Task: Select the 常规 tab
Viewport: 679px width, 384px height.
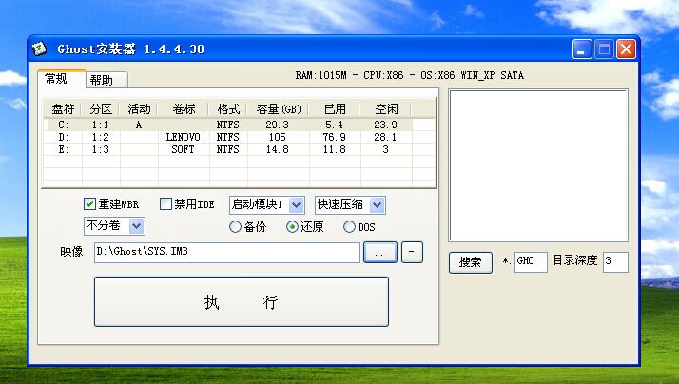Action: click(x=56, y=79)
